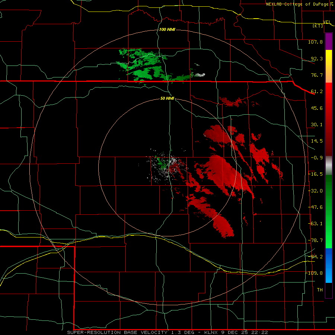
Task: Click the -16.5 value on velocity scale
Action: click(x=315, y=174)
